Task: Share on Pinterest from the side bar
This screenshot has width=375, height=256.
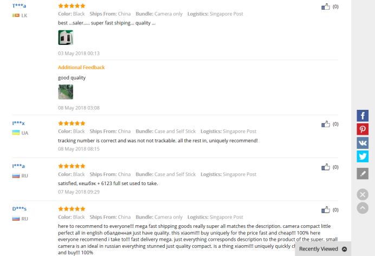Action: [x=363, y=129]
